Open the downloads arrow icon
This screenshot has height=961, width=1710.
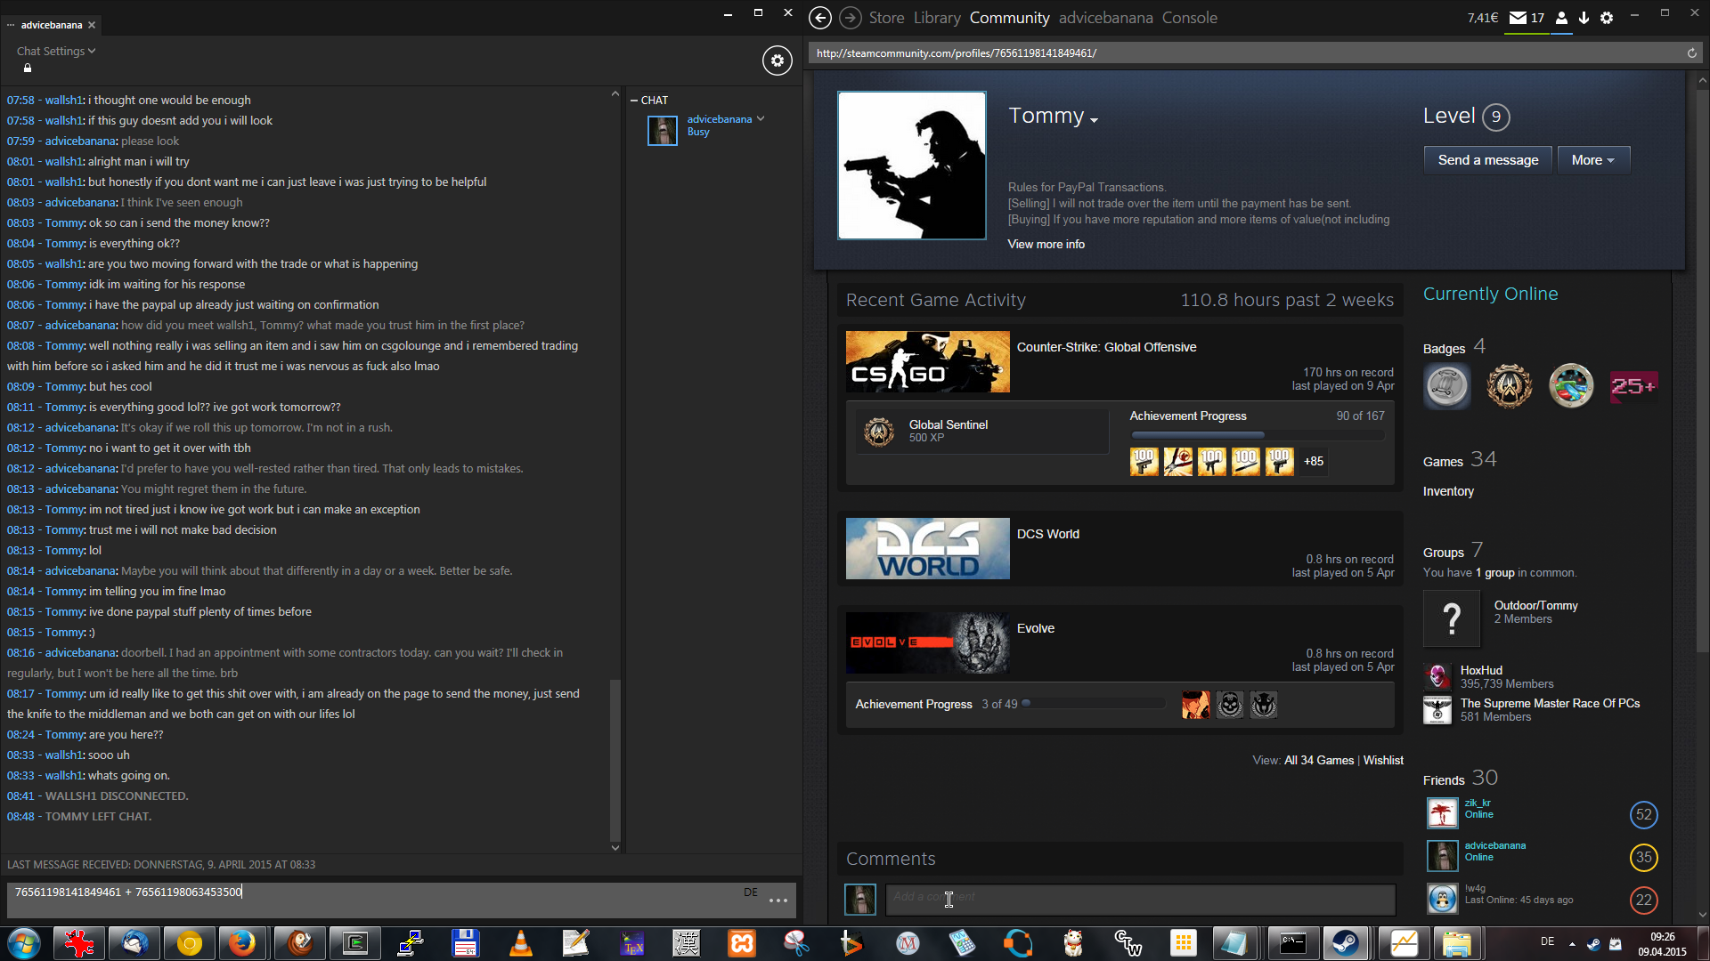pyautogui.click(x=1584, y=18)
